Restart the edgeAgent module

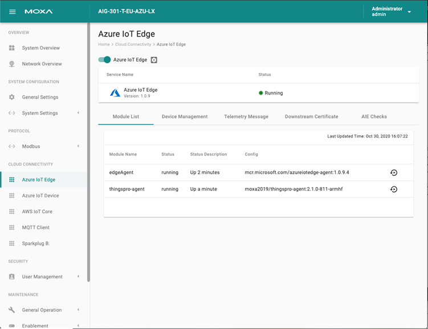[x=394, y=173]
